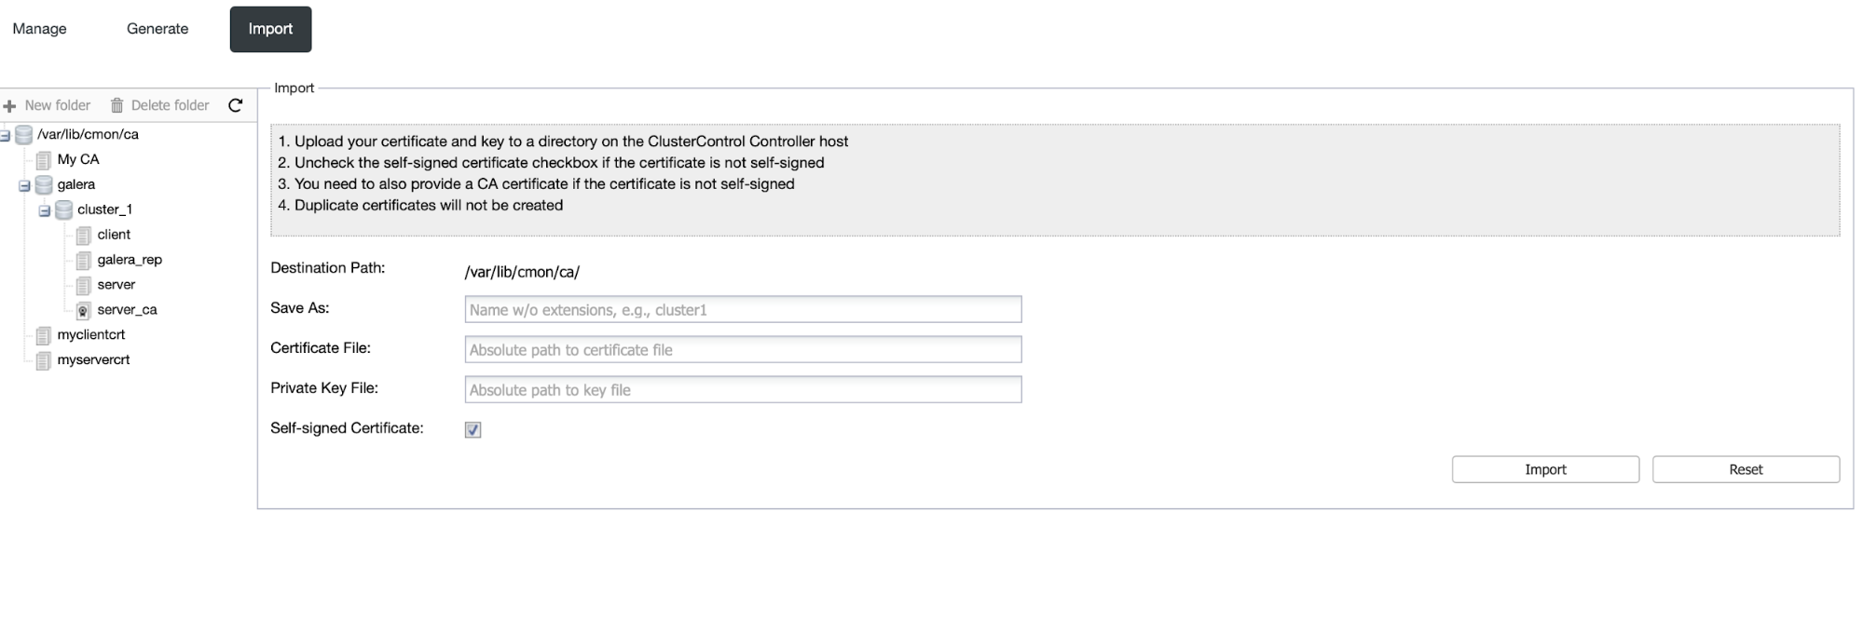Click the refresh icon above folder tree
This screenshot has height=621, width=1863.
click(236, 105)
